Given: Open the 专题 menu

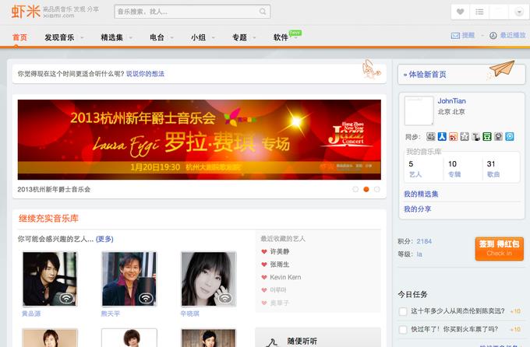Looking at the screenshot, I should 239,37.
